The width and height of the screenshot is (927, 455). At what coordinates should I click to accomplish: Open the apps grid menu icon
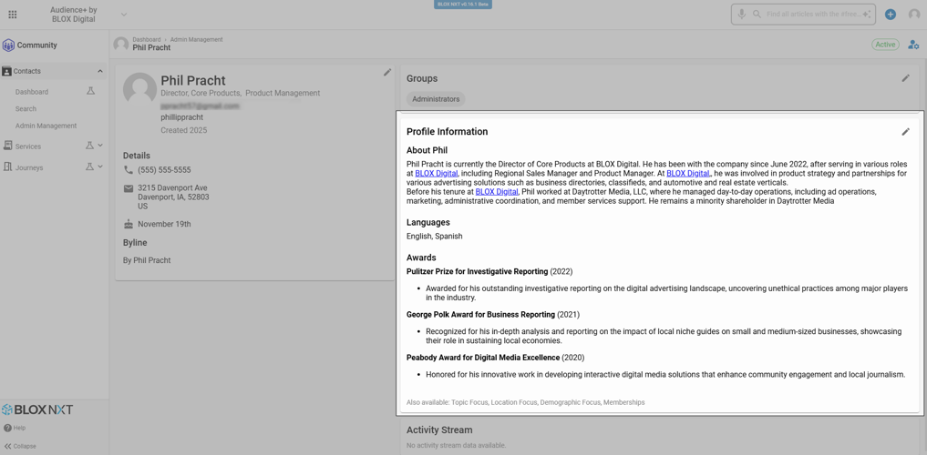(x=13, y=15)
